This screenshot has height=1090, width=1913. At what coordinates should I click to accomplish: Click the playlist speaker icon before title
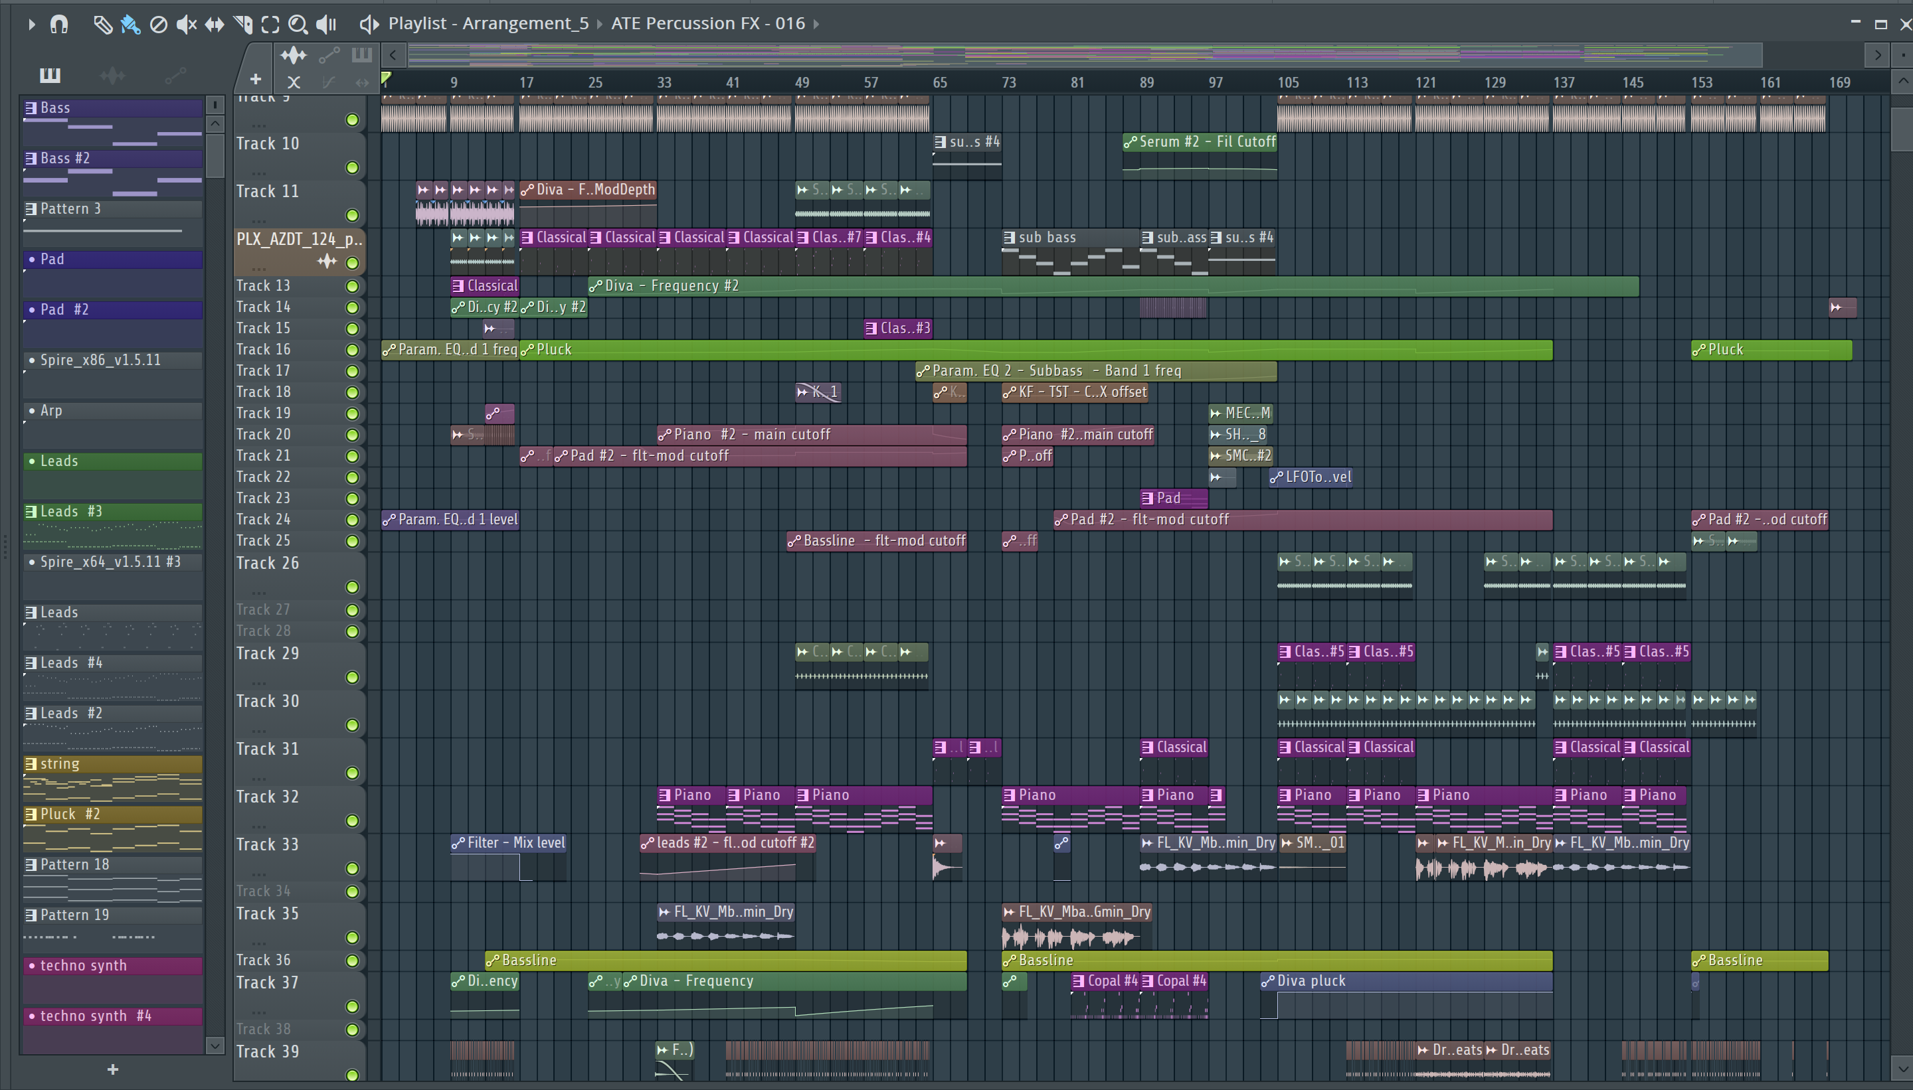369,24
